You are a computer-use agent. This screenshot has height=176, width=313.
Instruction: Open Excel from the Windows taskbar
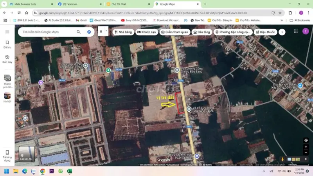click(70, 171)
